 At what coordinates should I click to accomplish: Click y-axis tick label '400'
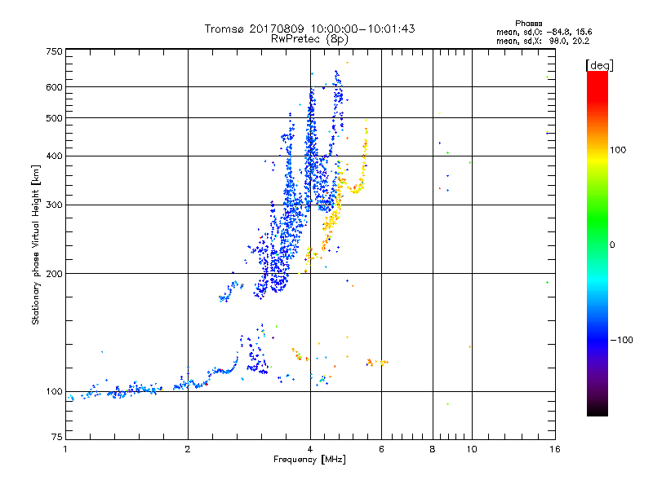54,156
